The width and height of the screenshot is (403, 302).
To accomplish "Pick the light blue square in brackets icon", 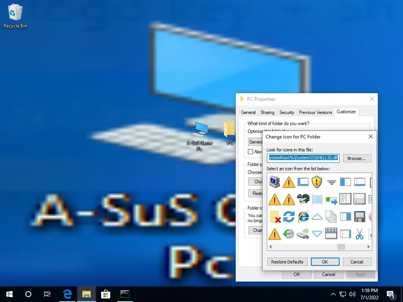I will tap(317, 199).
